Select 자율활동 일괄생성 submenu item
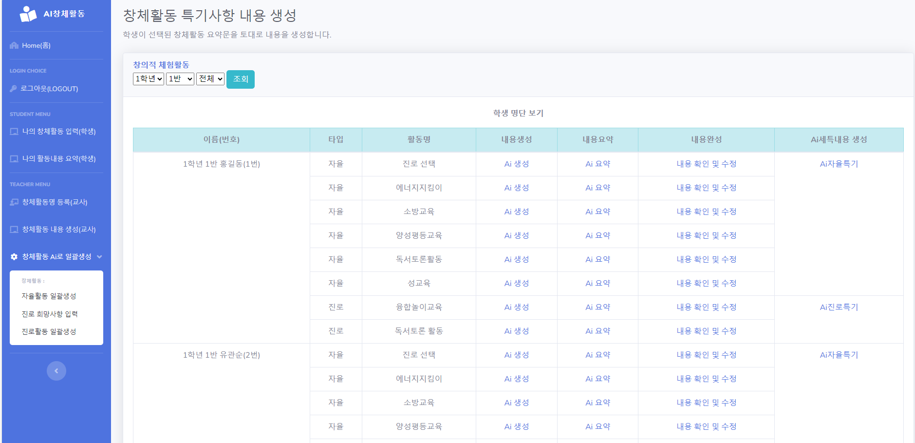915x443 pixels. 49,296
